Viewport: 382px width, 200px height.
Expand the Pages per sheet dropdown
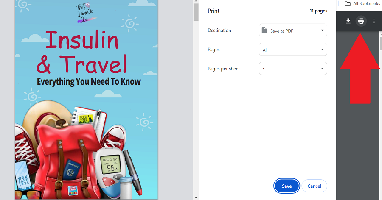[x=293, y=69]
